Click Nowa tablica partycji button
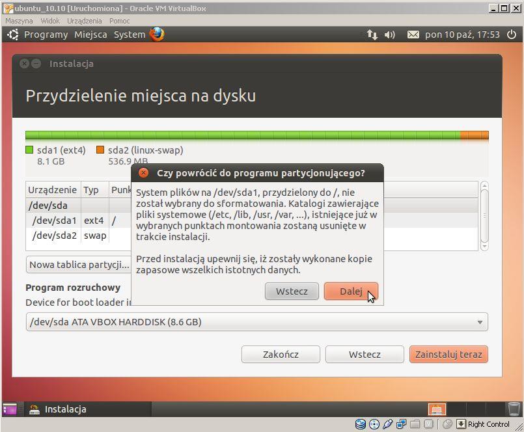 (79, 265)
